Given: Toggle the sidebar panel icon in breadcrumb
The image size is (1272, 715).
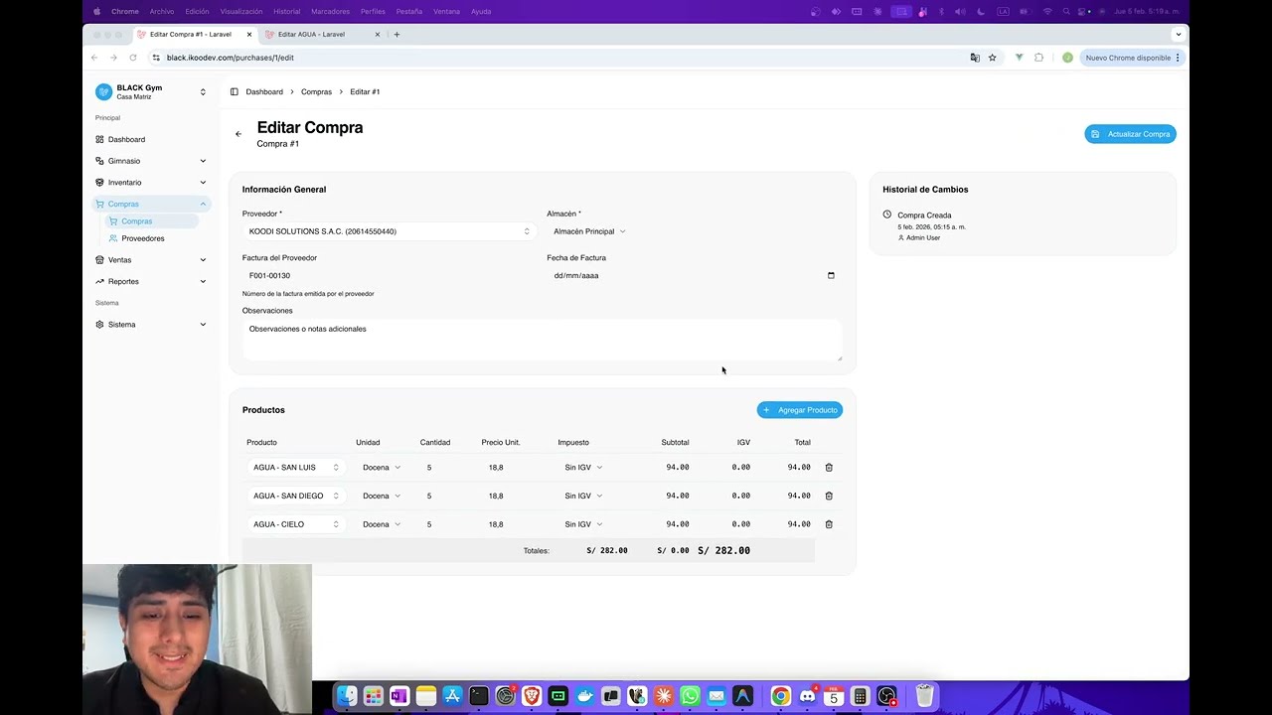Looking at the screenshot, I should point(235,91).
